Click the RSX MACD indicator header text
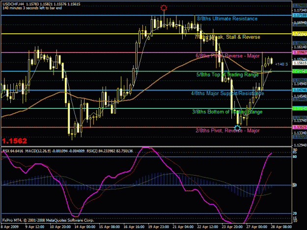 pyautogui.click(x=68, y=151)
